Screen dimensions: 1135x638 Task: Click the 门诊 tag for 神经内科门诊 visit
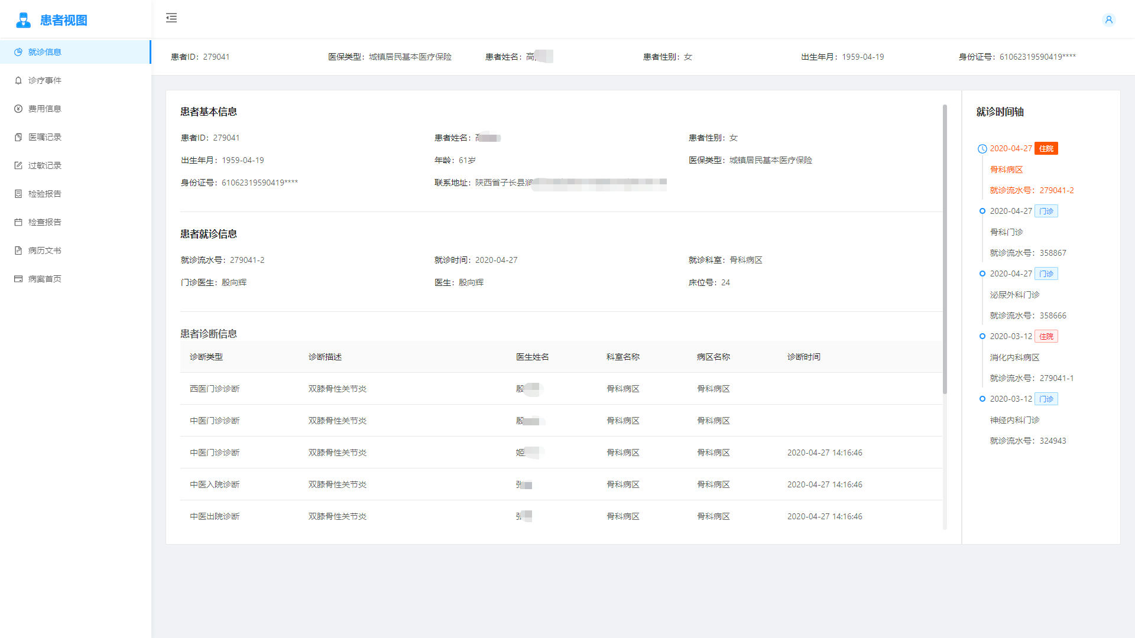(1046, 399)
